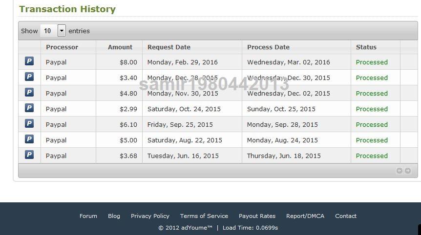Sort by the Process Date column header
Image resolution: width=421 pixels, height=235 pixels.
[x=268, y=47]
